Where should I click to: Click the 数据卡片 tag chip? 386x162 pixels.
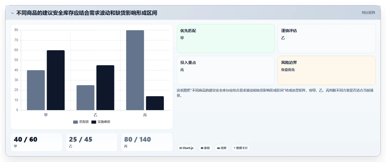pyautogui.click(x=241, y=148)
